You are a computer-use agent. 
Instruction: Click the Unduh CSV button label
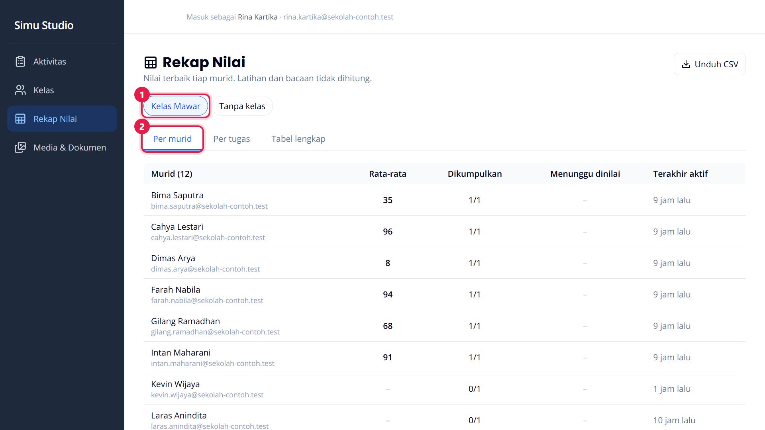pyautogui.click(x=716, y=64)
